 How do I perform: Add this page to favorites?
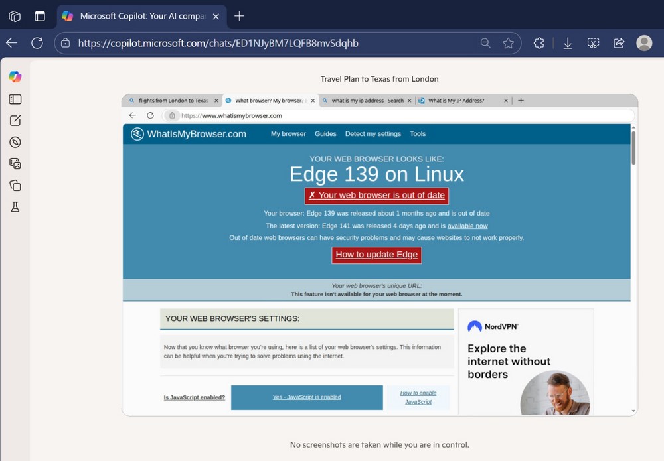pos(508,43)
